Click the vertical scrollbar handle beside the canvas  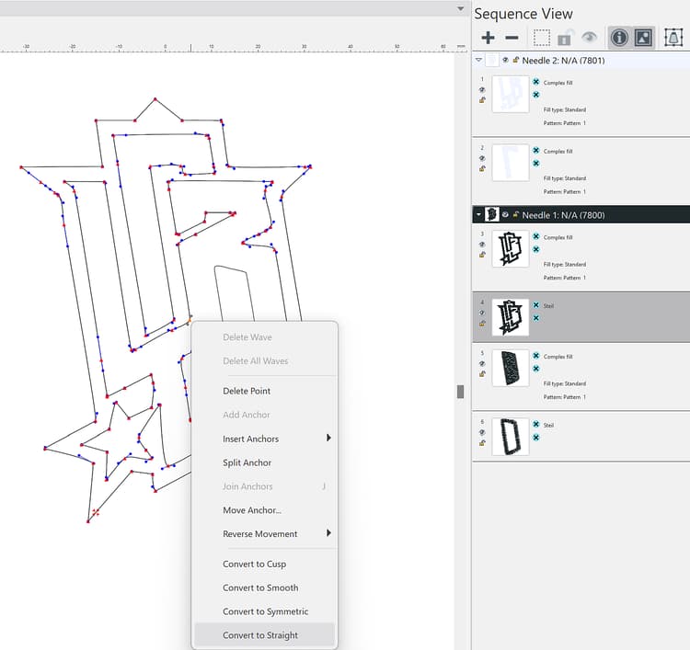point(461,391)
